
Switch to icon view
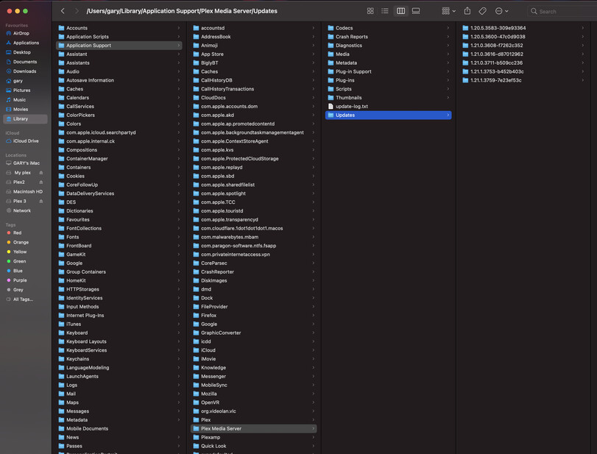[370, 11]
